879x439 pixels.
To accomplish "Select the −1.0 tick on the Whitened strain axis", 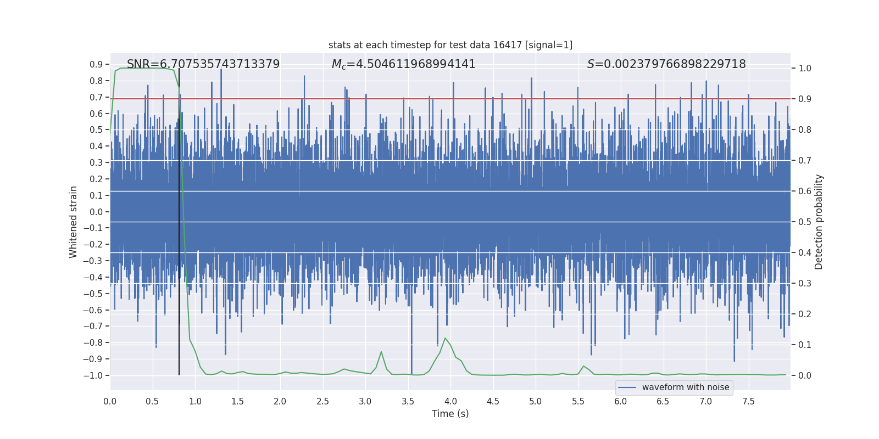I will point(93,375).
